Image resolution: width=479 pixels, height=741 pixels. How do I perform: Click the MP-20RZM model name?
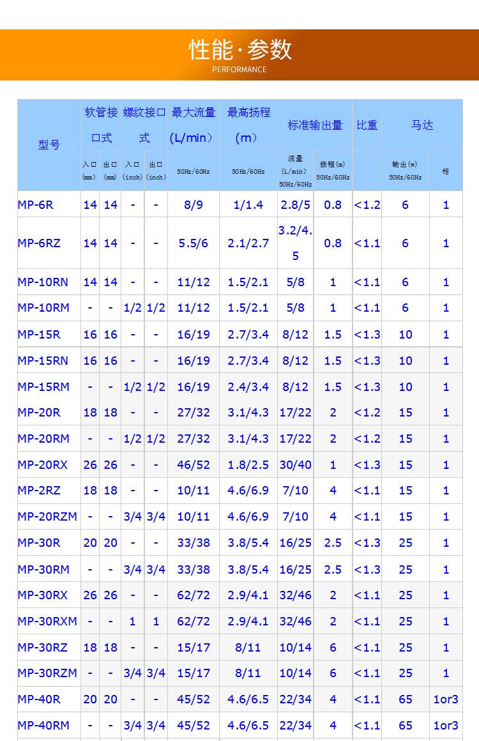click(x=47, y=517)
